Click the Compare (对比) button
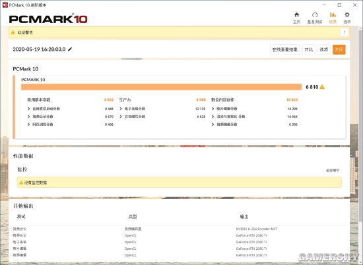The height and width of the screenshot is (265, 363). [x=309, y=49]
